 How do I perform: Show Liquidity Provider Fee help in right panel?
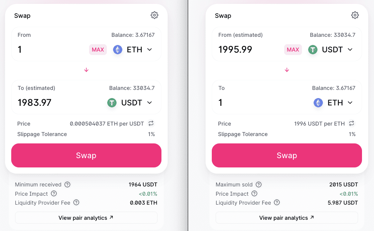(277, 202)
